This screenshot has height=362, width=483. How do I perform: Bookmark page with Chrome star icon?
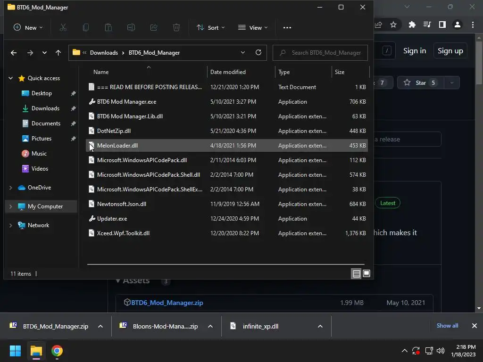tap(393, 25)
